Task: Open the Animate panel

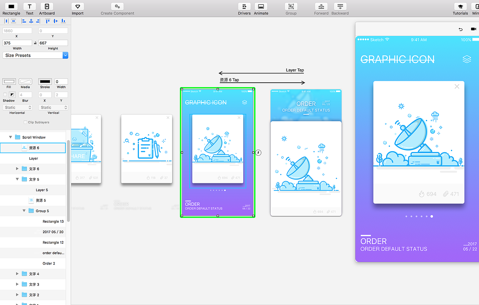Action: (261, 7)
